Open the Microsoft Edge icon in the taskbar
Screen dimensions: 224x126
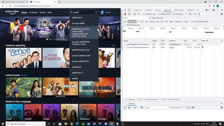(x=77, y=124)
